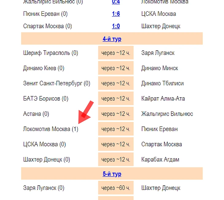Screen dimensions: 224x200
Task: Select Заря Луганск (0) in 5th round
Action: pyautogui.click(x=44, y=188)
